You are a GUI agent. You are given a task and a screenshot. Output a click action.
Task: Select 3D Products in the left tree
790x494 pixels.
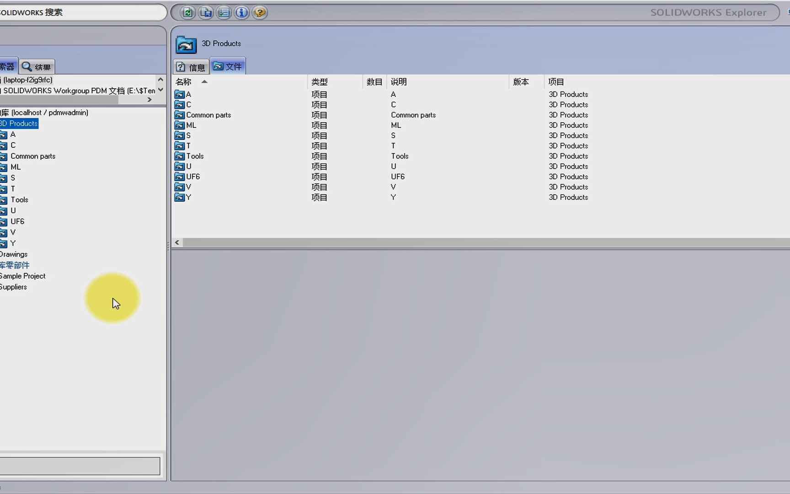click(19, 123)
